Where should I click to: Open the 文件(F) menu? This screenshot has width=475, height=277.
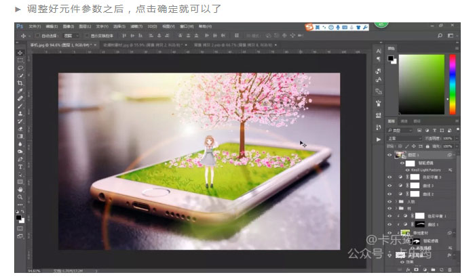point(35,26)
